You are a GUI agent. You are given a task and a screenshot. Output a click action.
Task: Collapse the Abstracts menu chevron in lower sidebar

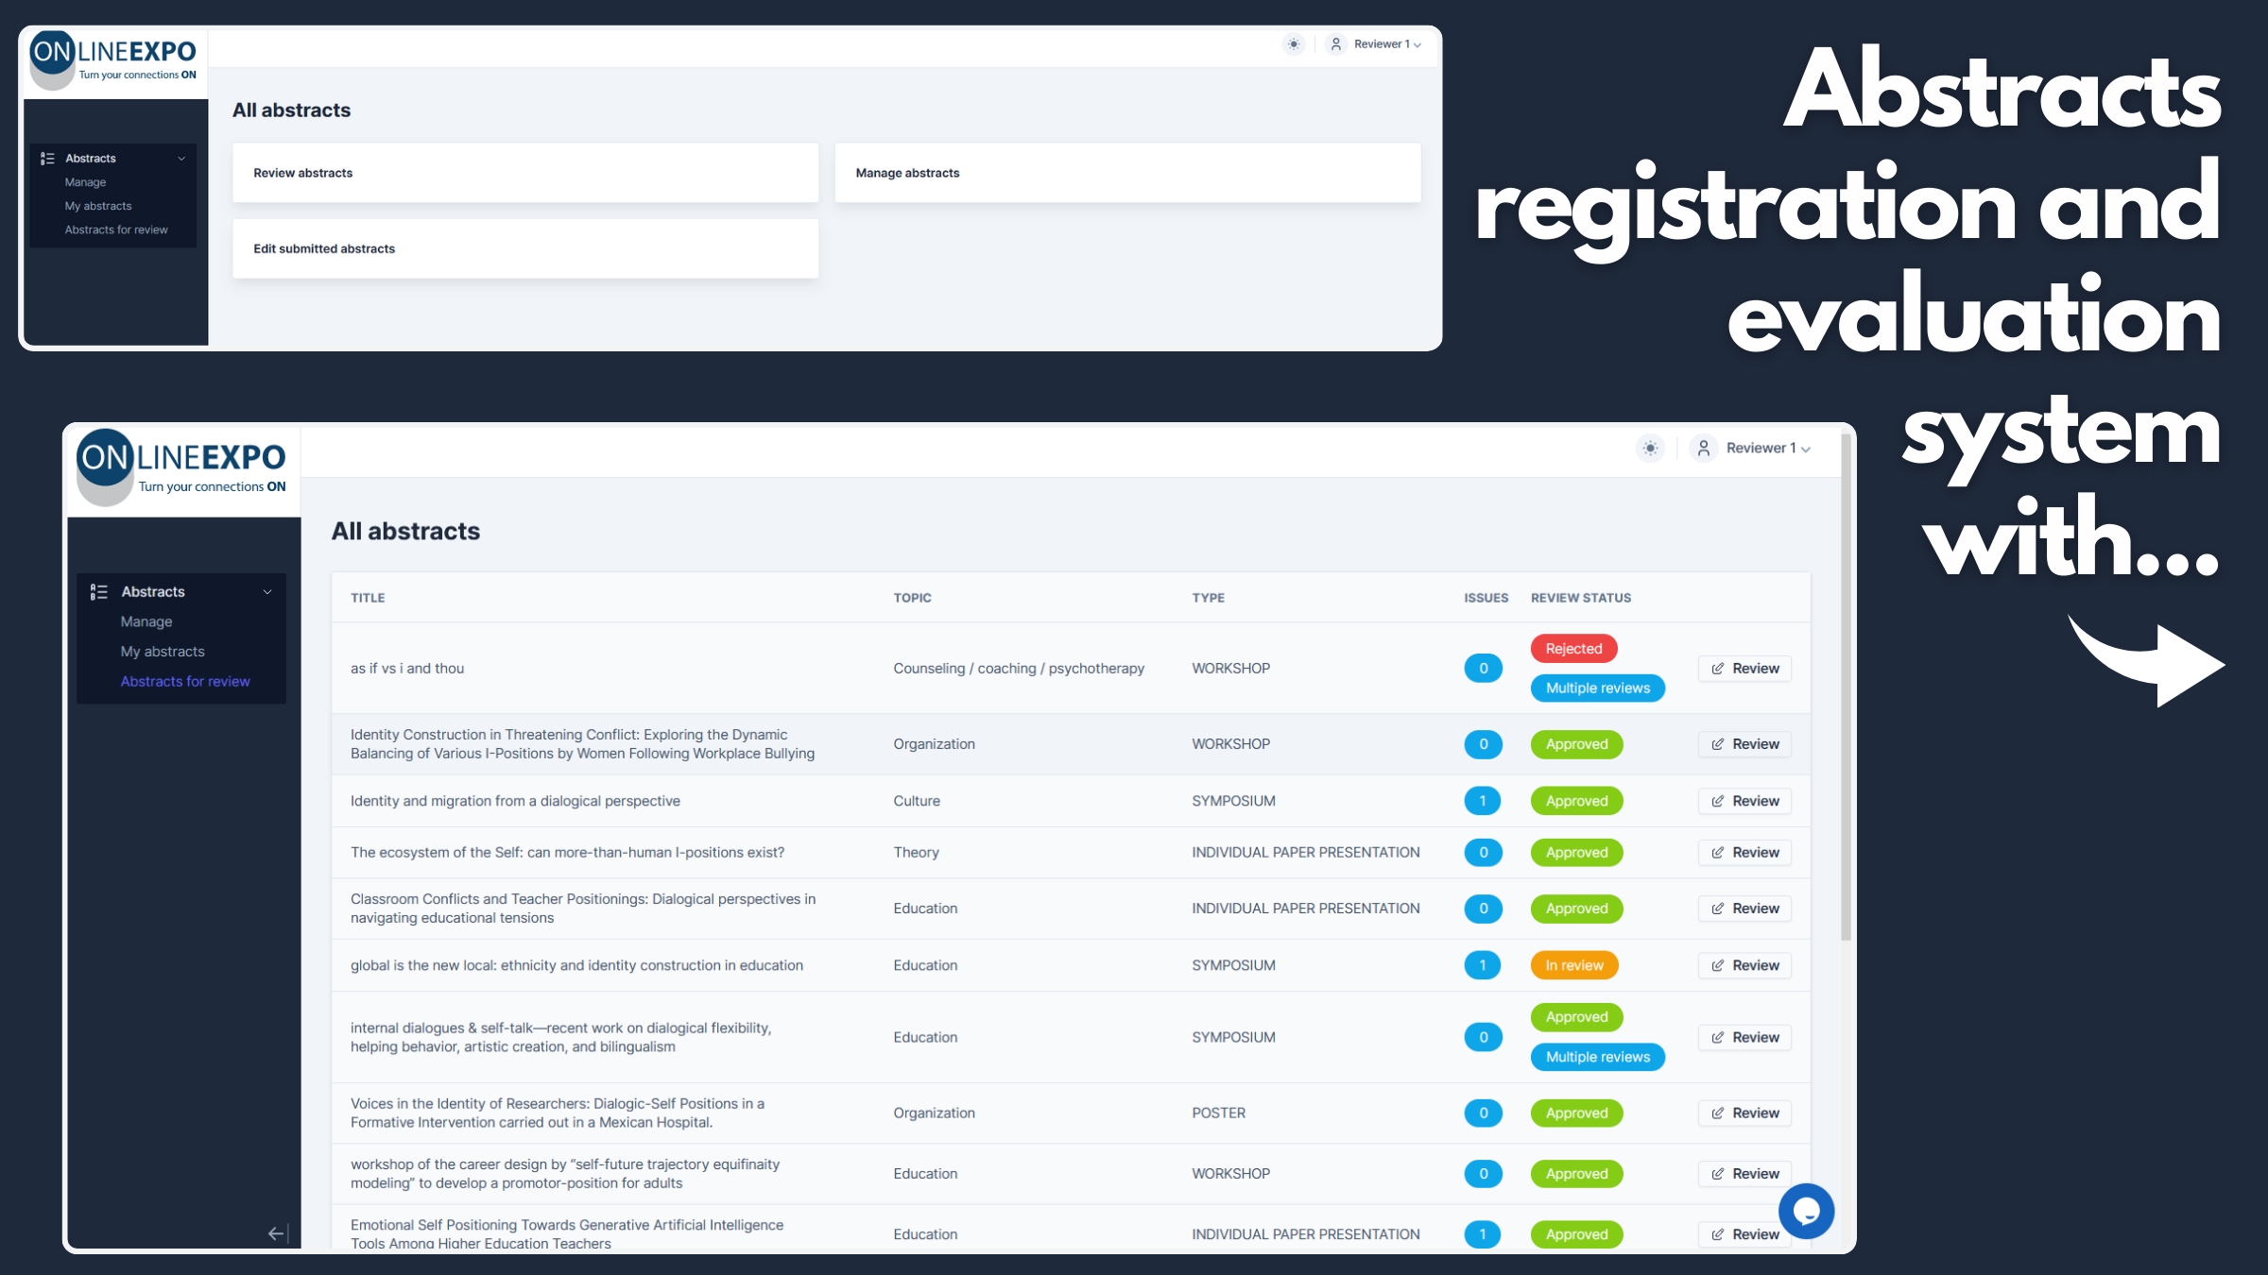click(x=267, y=592)
